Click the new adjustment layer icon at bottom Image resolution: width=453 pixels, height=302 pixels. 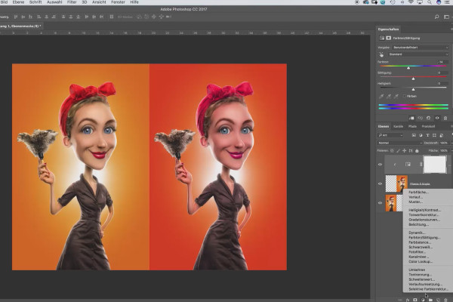423,300
